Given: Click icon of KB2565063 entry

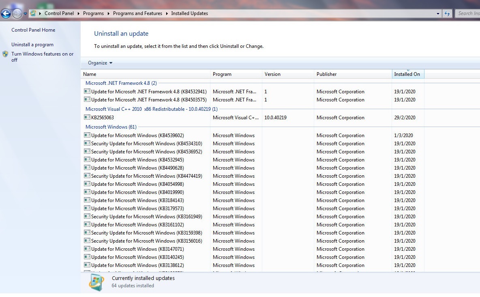Looking at the screenshot, I should (x=87, y=117).
